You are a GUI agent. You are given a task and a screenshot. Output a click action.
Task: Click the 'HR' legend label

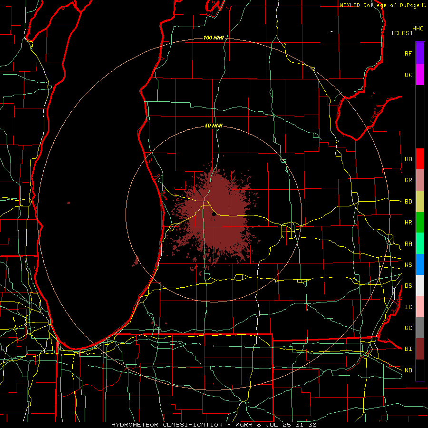coord(408,223)
